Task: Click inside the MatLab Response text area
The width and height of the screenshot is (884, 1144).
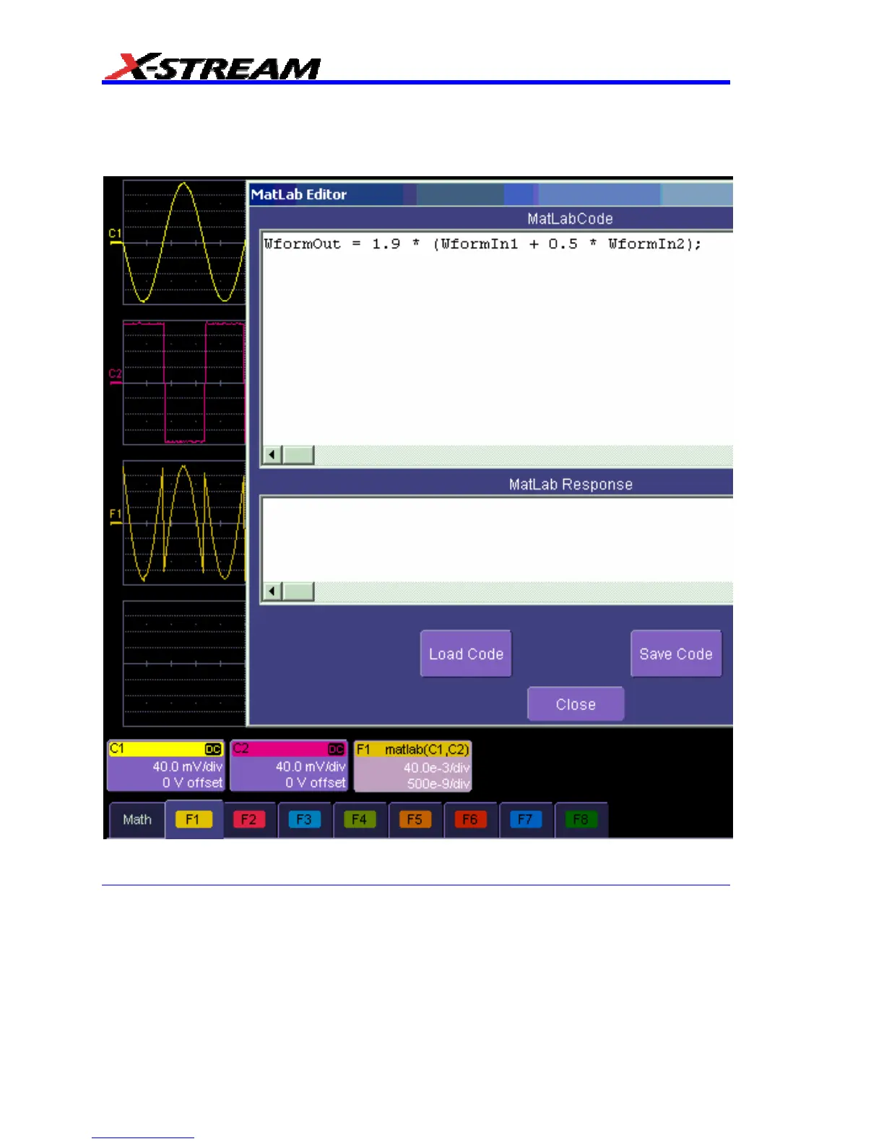Action: [x=497, y=539]
